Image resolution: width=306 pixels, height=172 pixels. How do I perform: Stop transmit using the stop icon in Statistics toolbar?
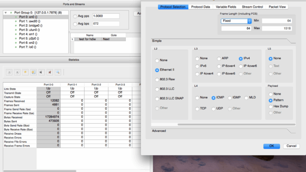point(17,72)
